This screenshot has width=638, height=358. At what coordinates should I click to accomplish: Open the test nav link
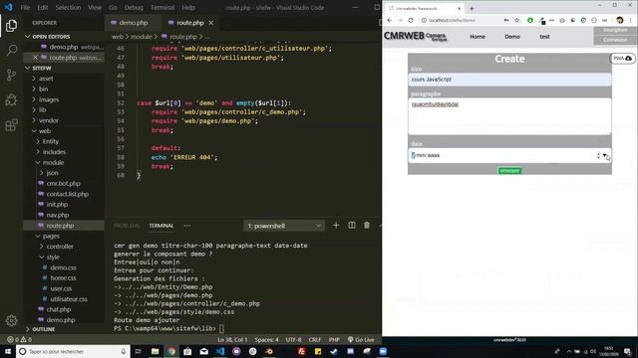click(x=544, y=37)
